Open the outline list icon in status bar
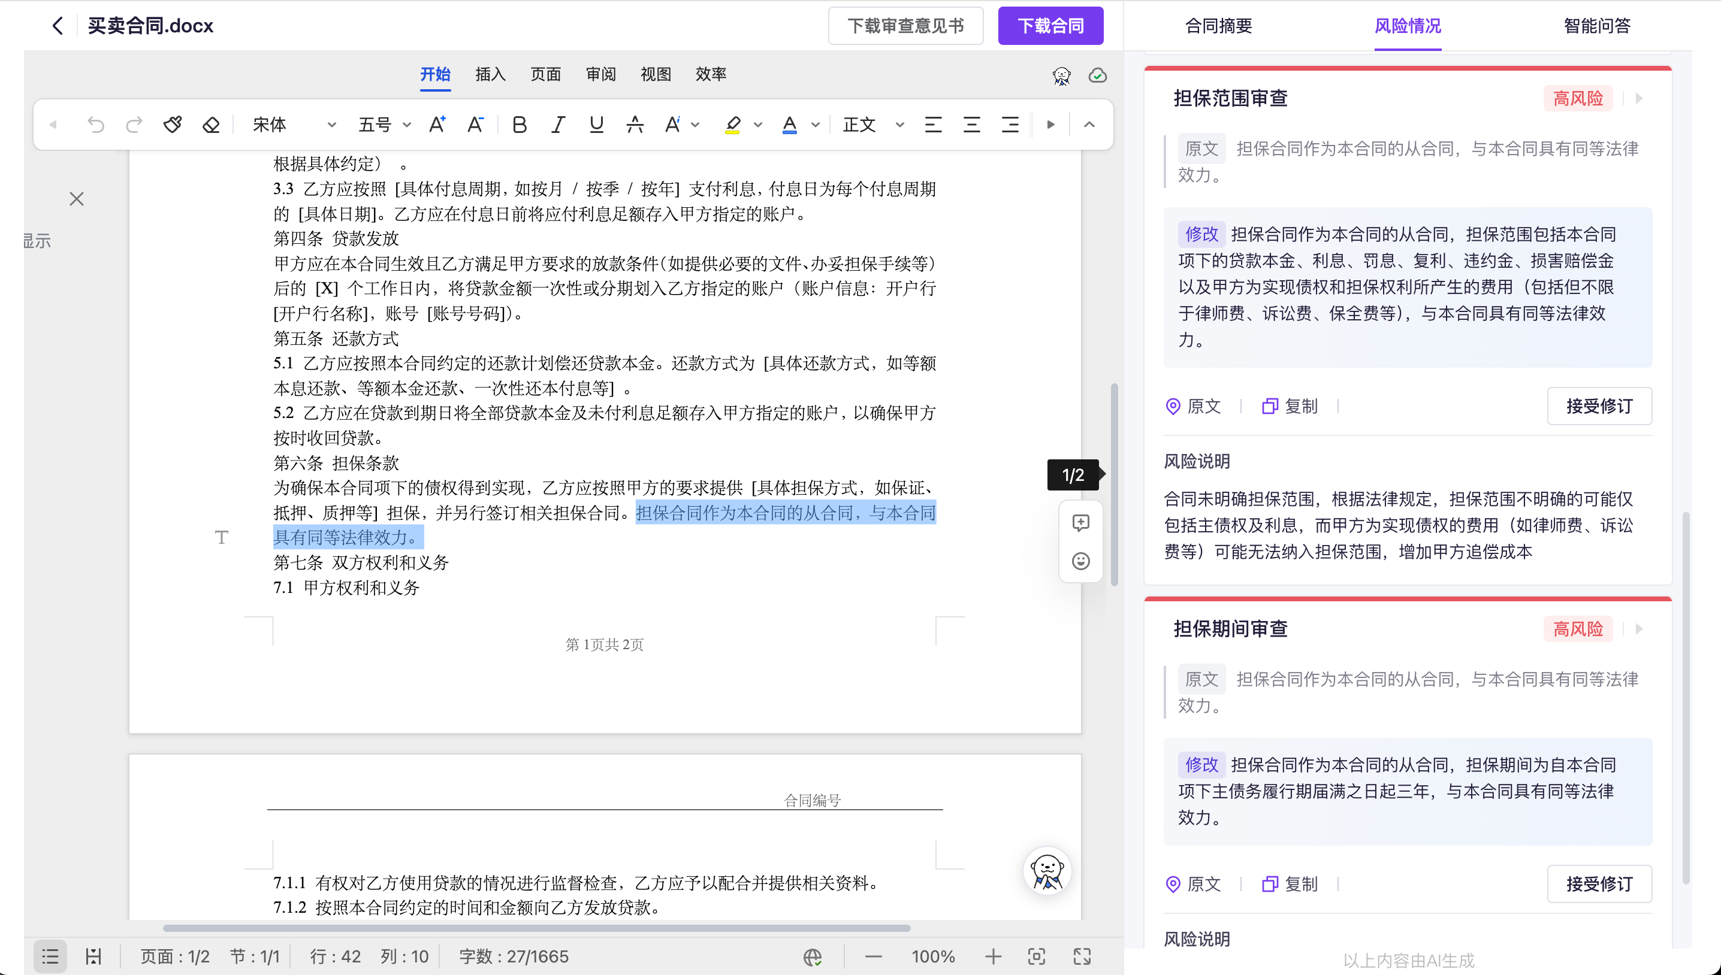This screenshot has width=1721, height=975. tap(50, 956)
